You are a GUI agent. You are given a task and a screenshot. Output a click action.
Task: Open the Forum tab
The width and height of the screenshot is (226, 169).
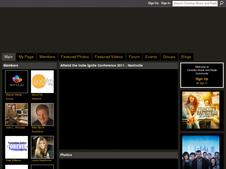134,57
